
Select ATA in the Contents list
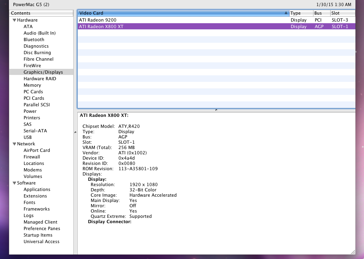tap(28, 26)
